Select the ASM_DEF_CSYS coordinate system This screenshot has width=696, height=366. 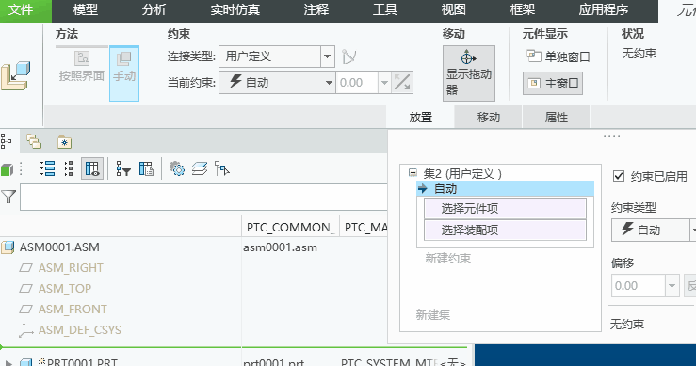(x=79, y=330)
